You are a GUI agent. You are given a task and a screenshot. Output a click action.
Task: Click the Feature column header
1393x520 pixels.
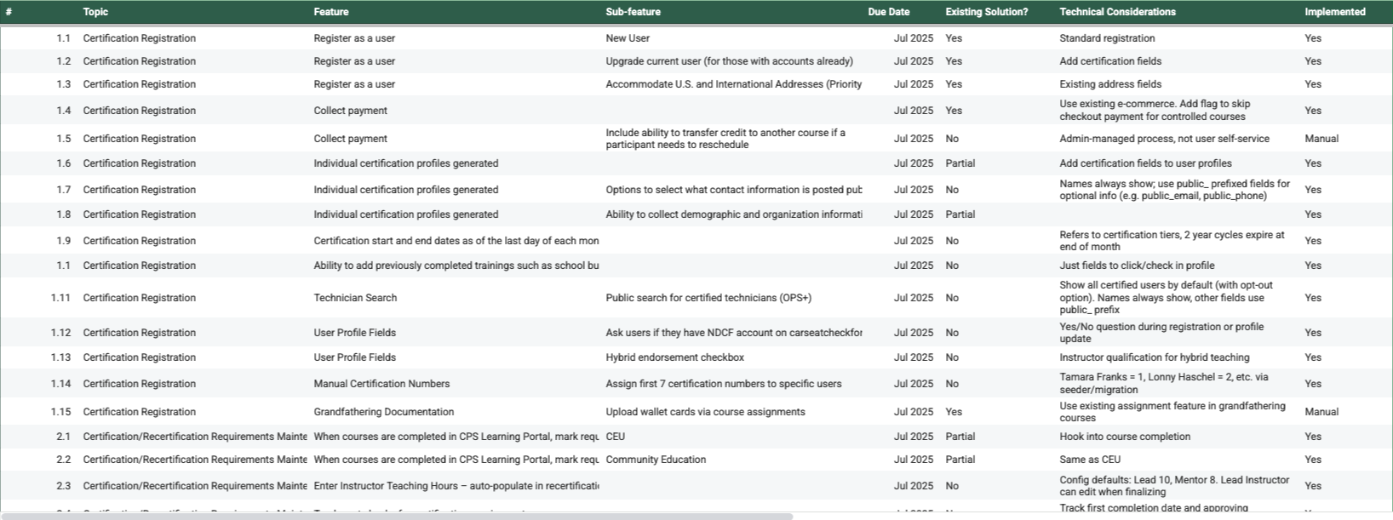330,12
